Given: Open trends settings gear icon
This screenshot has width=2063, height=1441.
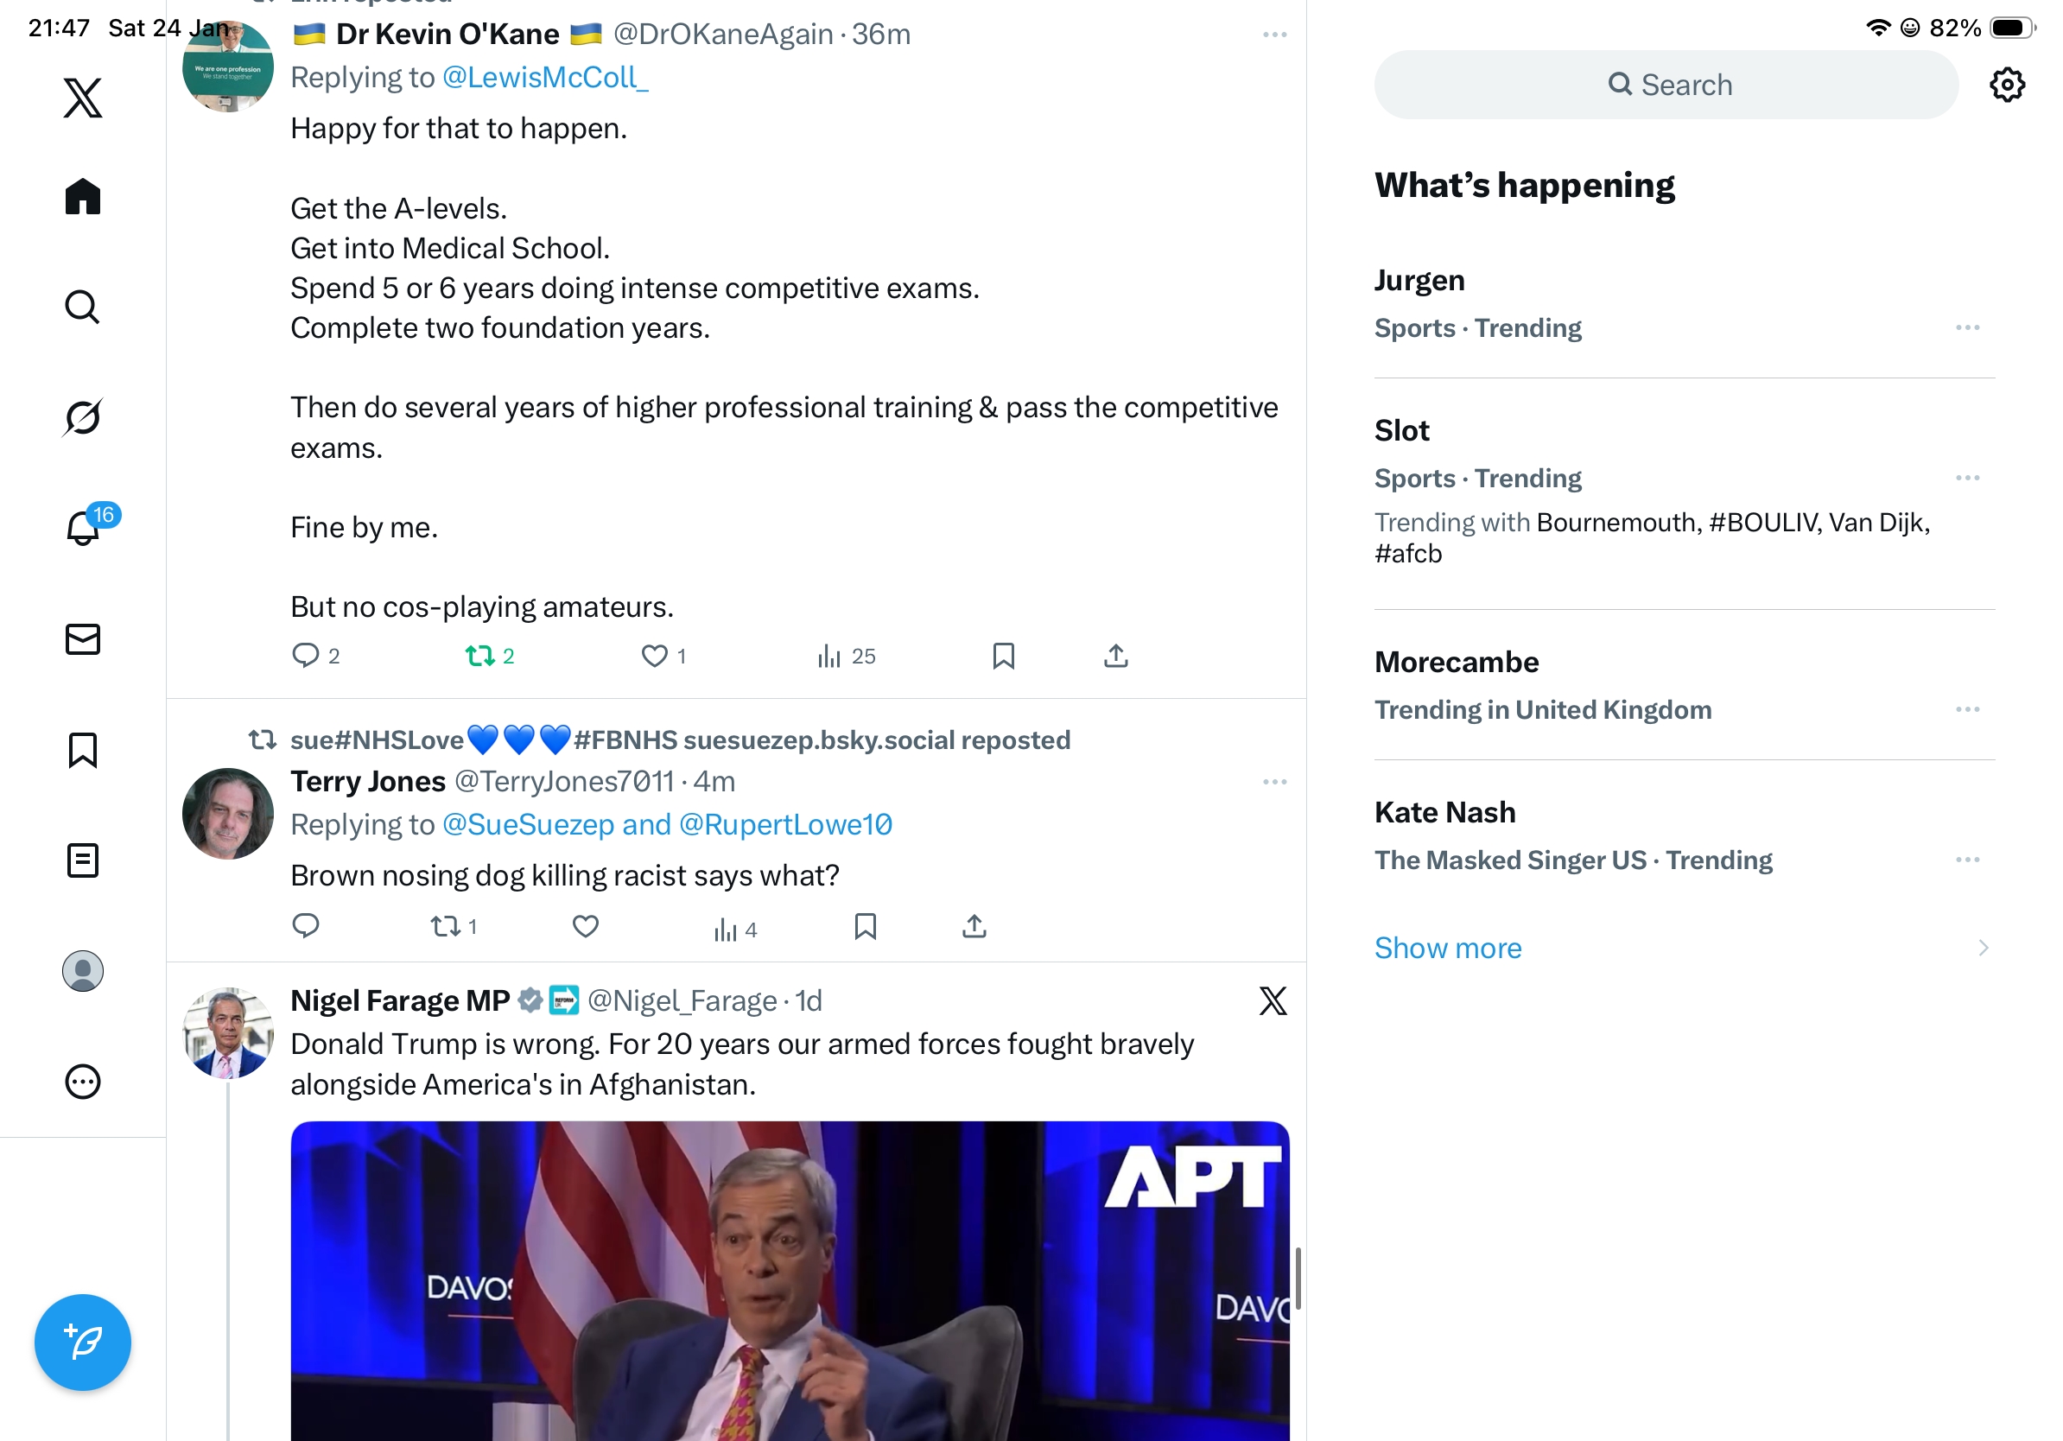Looking at the screenshot, I should coord(2006,86).
